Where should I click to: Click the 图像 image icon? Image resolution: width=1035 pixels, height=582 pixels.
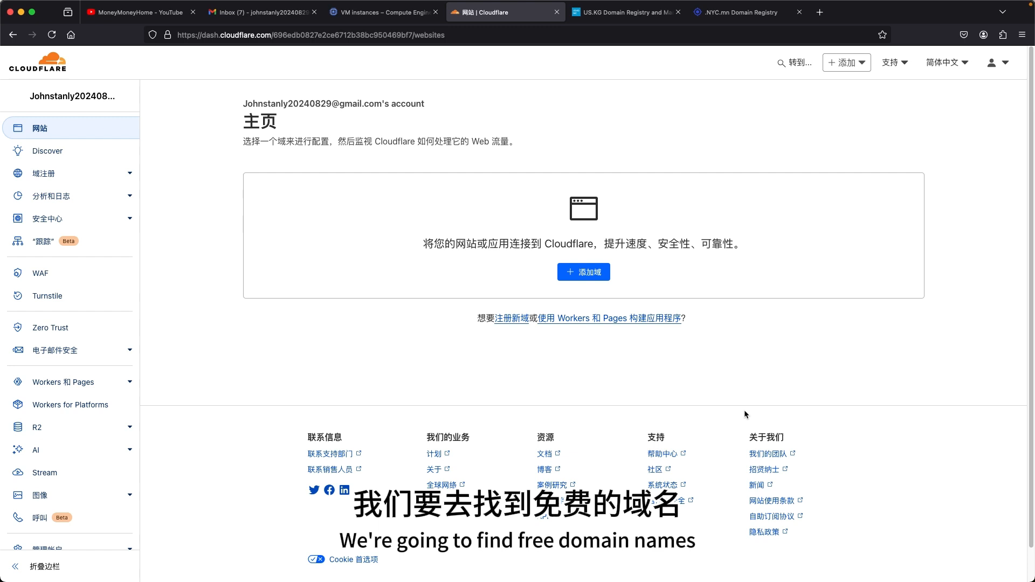tap(18, 495)
